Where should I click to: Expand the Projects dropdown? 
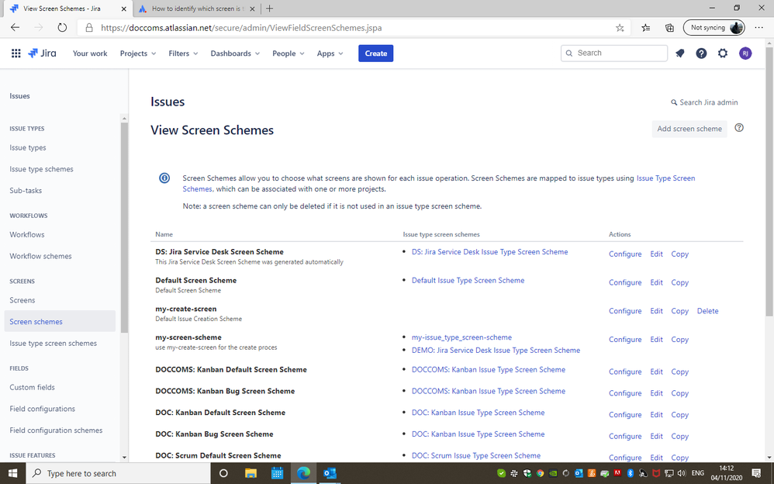click(x=138, y=54)
